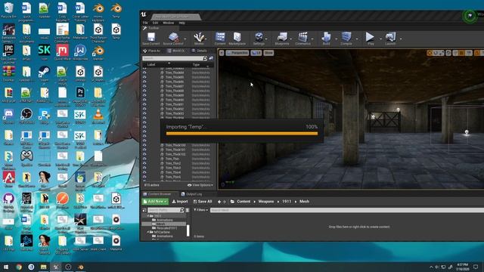The image size is (484, 272).
Task: Click the Perspective viewport button
Action: coord(237,53)
